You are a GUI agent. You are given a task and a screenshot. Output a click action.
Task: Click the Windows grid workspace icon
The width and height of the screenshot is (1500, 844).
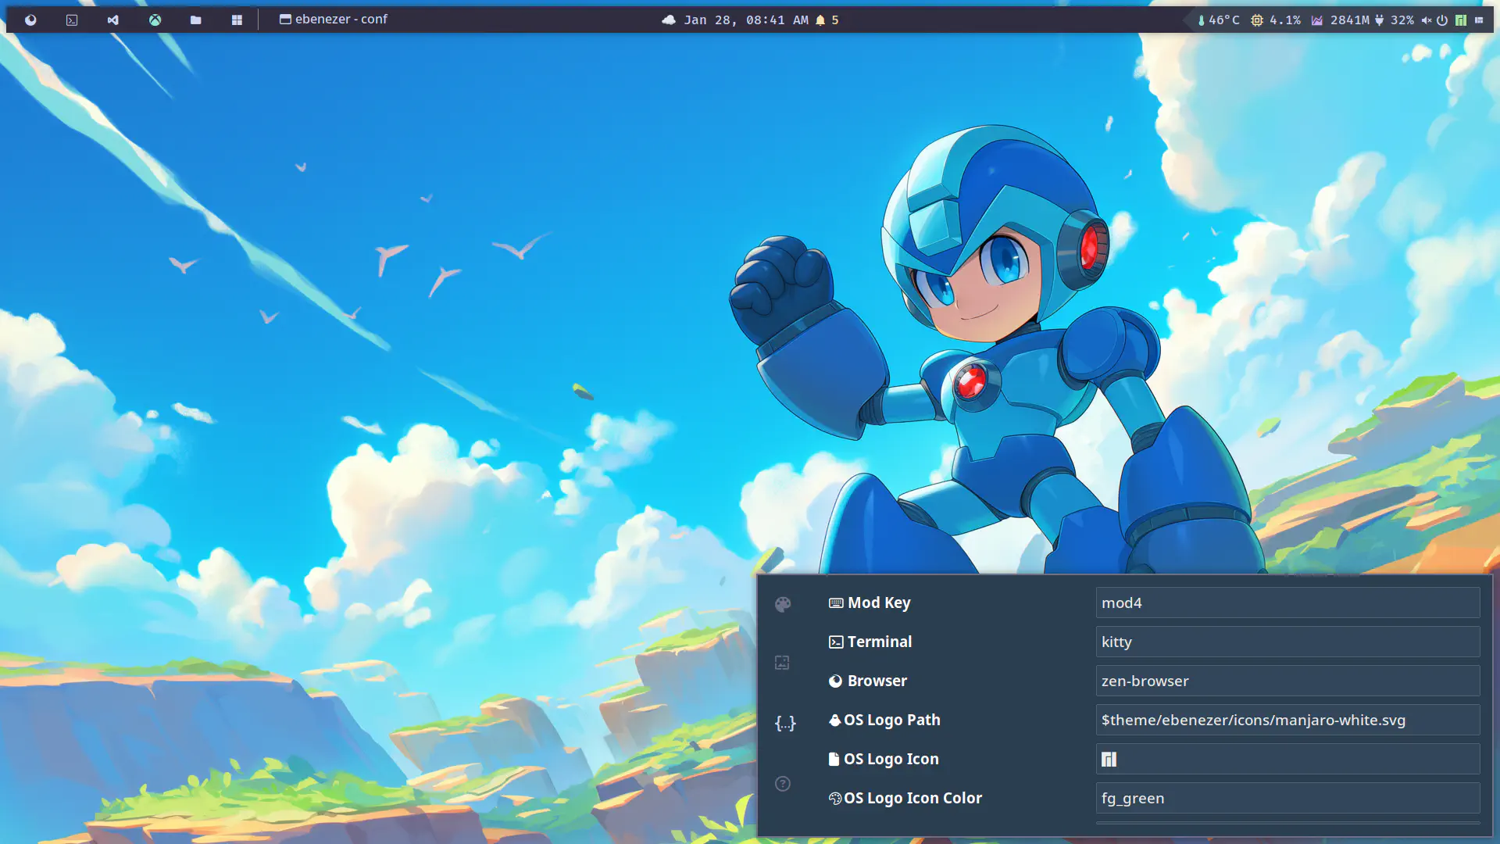pyautogui.click(x=237, y=20)
